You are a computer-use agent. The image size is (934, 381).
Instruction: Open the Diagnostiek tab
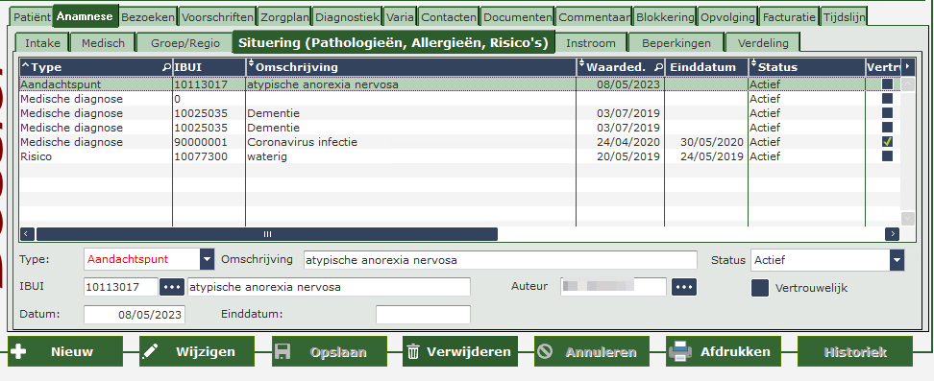point(347,17)
